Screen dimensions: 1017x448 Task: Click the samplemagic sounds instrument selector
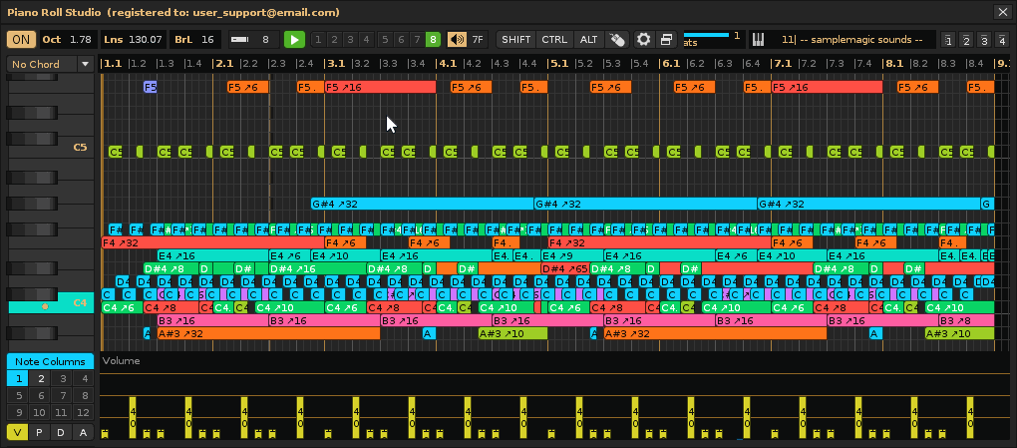tap(853, 40)
